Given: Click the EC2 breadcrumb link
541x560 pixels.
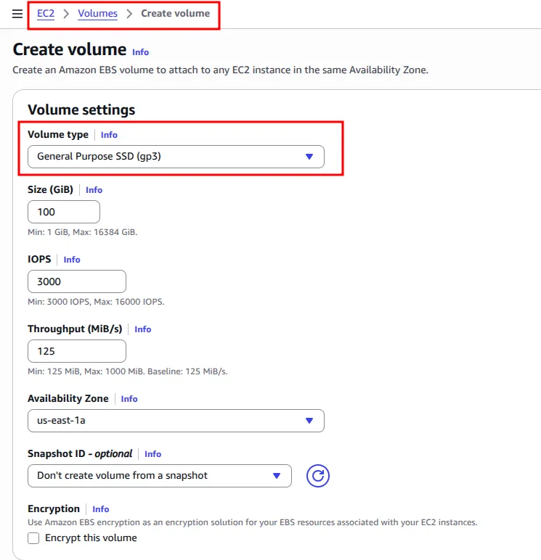Looking at the screenshot, I should coord(46,14).
